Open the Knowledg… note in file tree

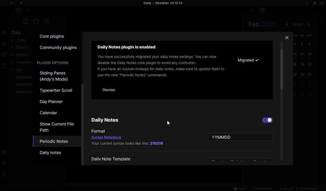[24, 77]
